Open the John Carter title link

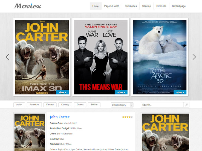click(59, 117)
